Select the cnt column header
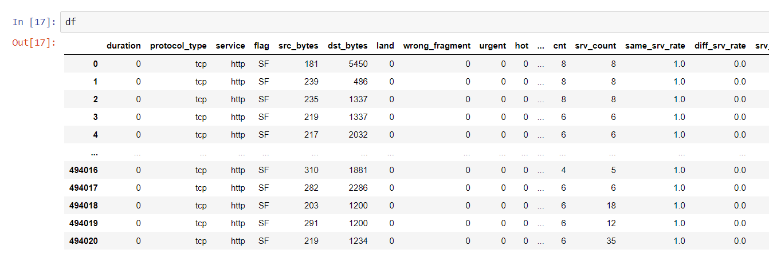The height and width of the screenshot is (253, 769). click(x=559, y=46)
